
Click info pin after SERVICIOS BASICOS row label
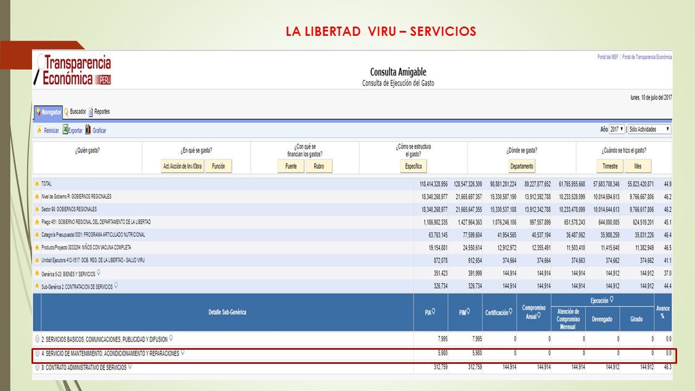(171, 338)
